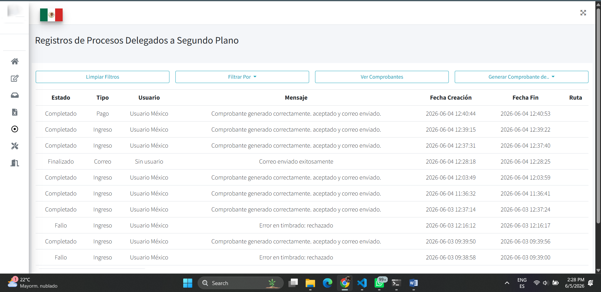
Task: Click creation date 2026-06-04 12:40:44
Action: (451, 114)
